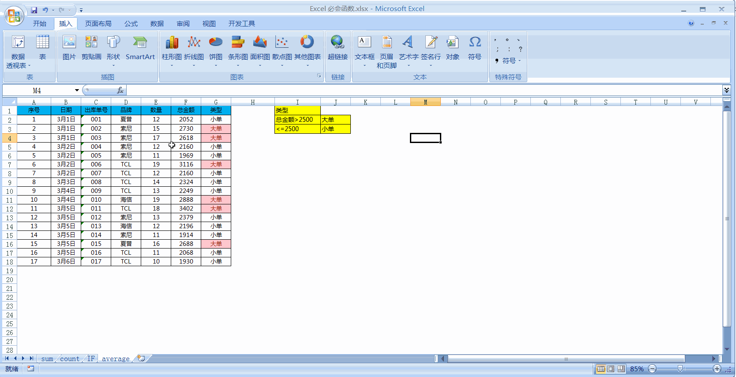This screenshot has width=736, height=377.
Task: Open the 数据 ribbon tab
Action: (x=157, y=24)
